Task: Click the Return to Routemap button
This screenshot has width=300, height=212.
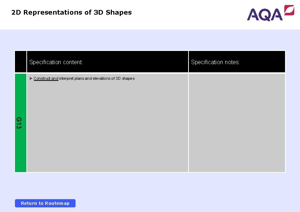Action: [45, 203]
